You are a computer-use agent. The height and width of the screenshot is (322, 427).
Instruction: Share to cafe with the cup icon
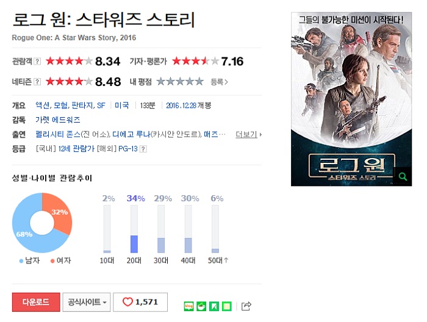(201, 306)
